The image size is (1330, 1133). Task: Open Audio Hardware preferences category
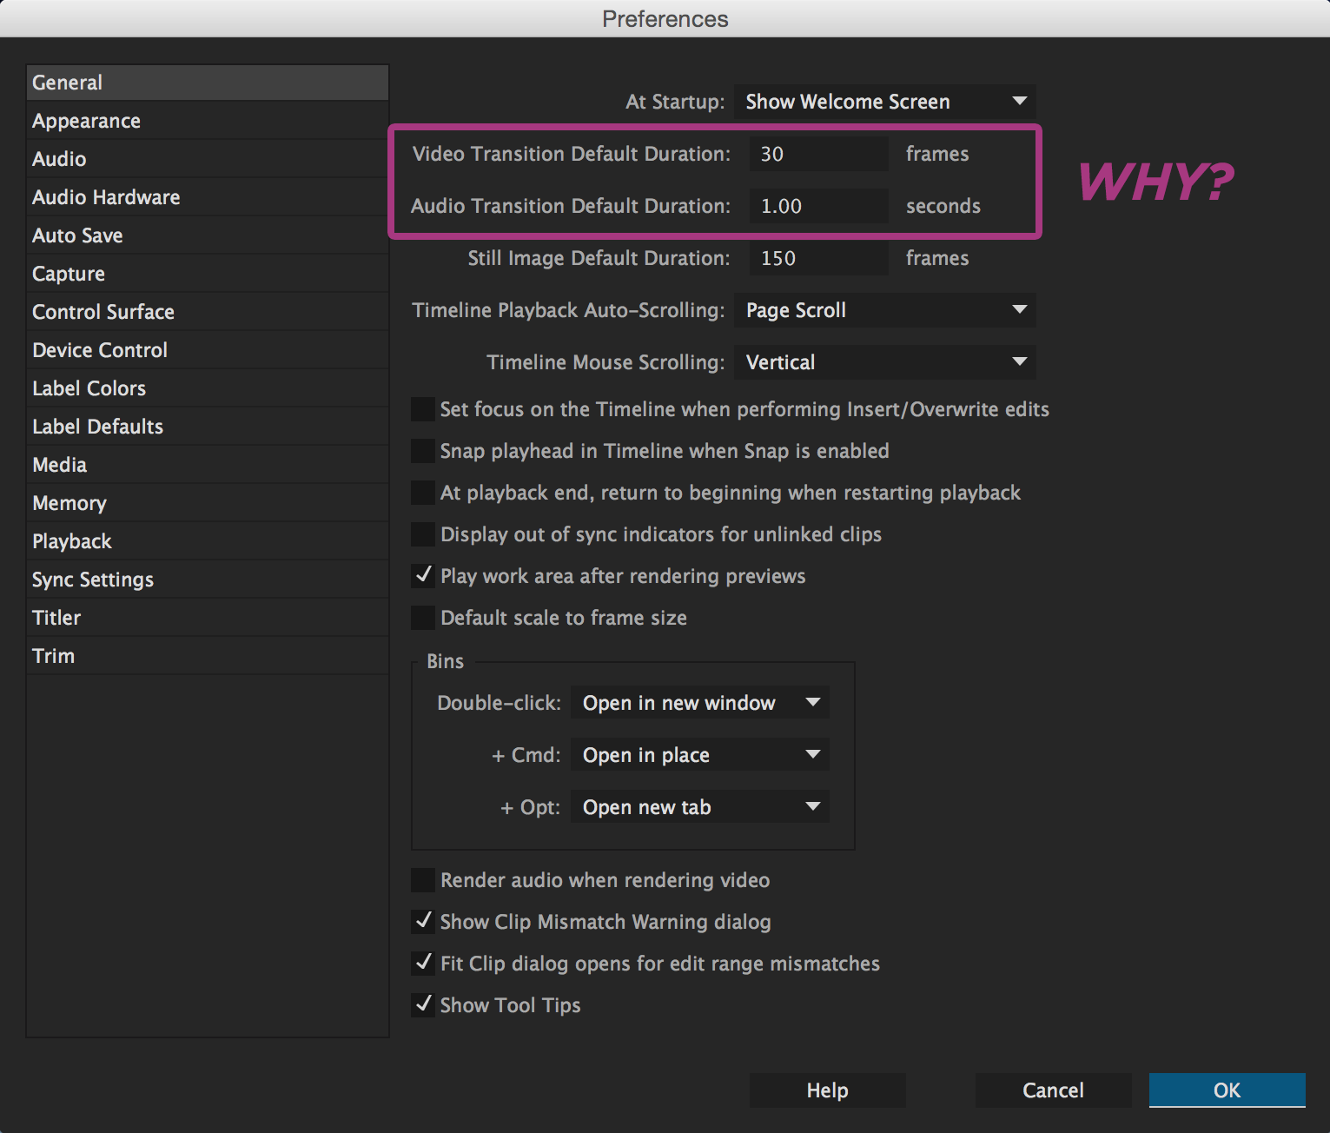(208, 197)
